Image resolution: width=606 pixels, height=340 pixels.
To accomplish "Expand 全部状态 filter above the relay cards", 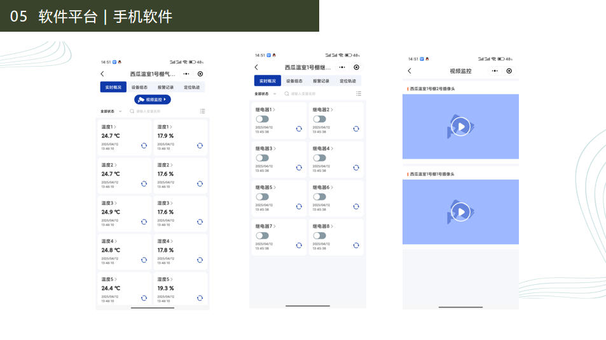I will [x=264, y=93].
